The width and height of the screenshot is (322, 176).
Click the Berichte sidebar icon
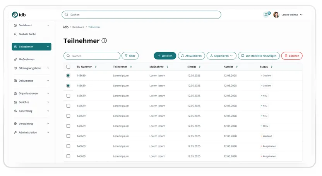pyautogui.click(x=15, y=102)
